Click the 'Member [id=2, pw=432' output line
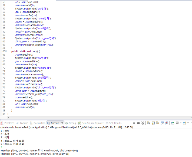The height and width of the screenshot is (157, 192). click(x=35, y=154)
